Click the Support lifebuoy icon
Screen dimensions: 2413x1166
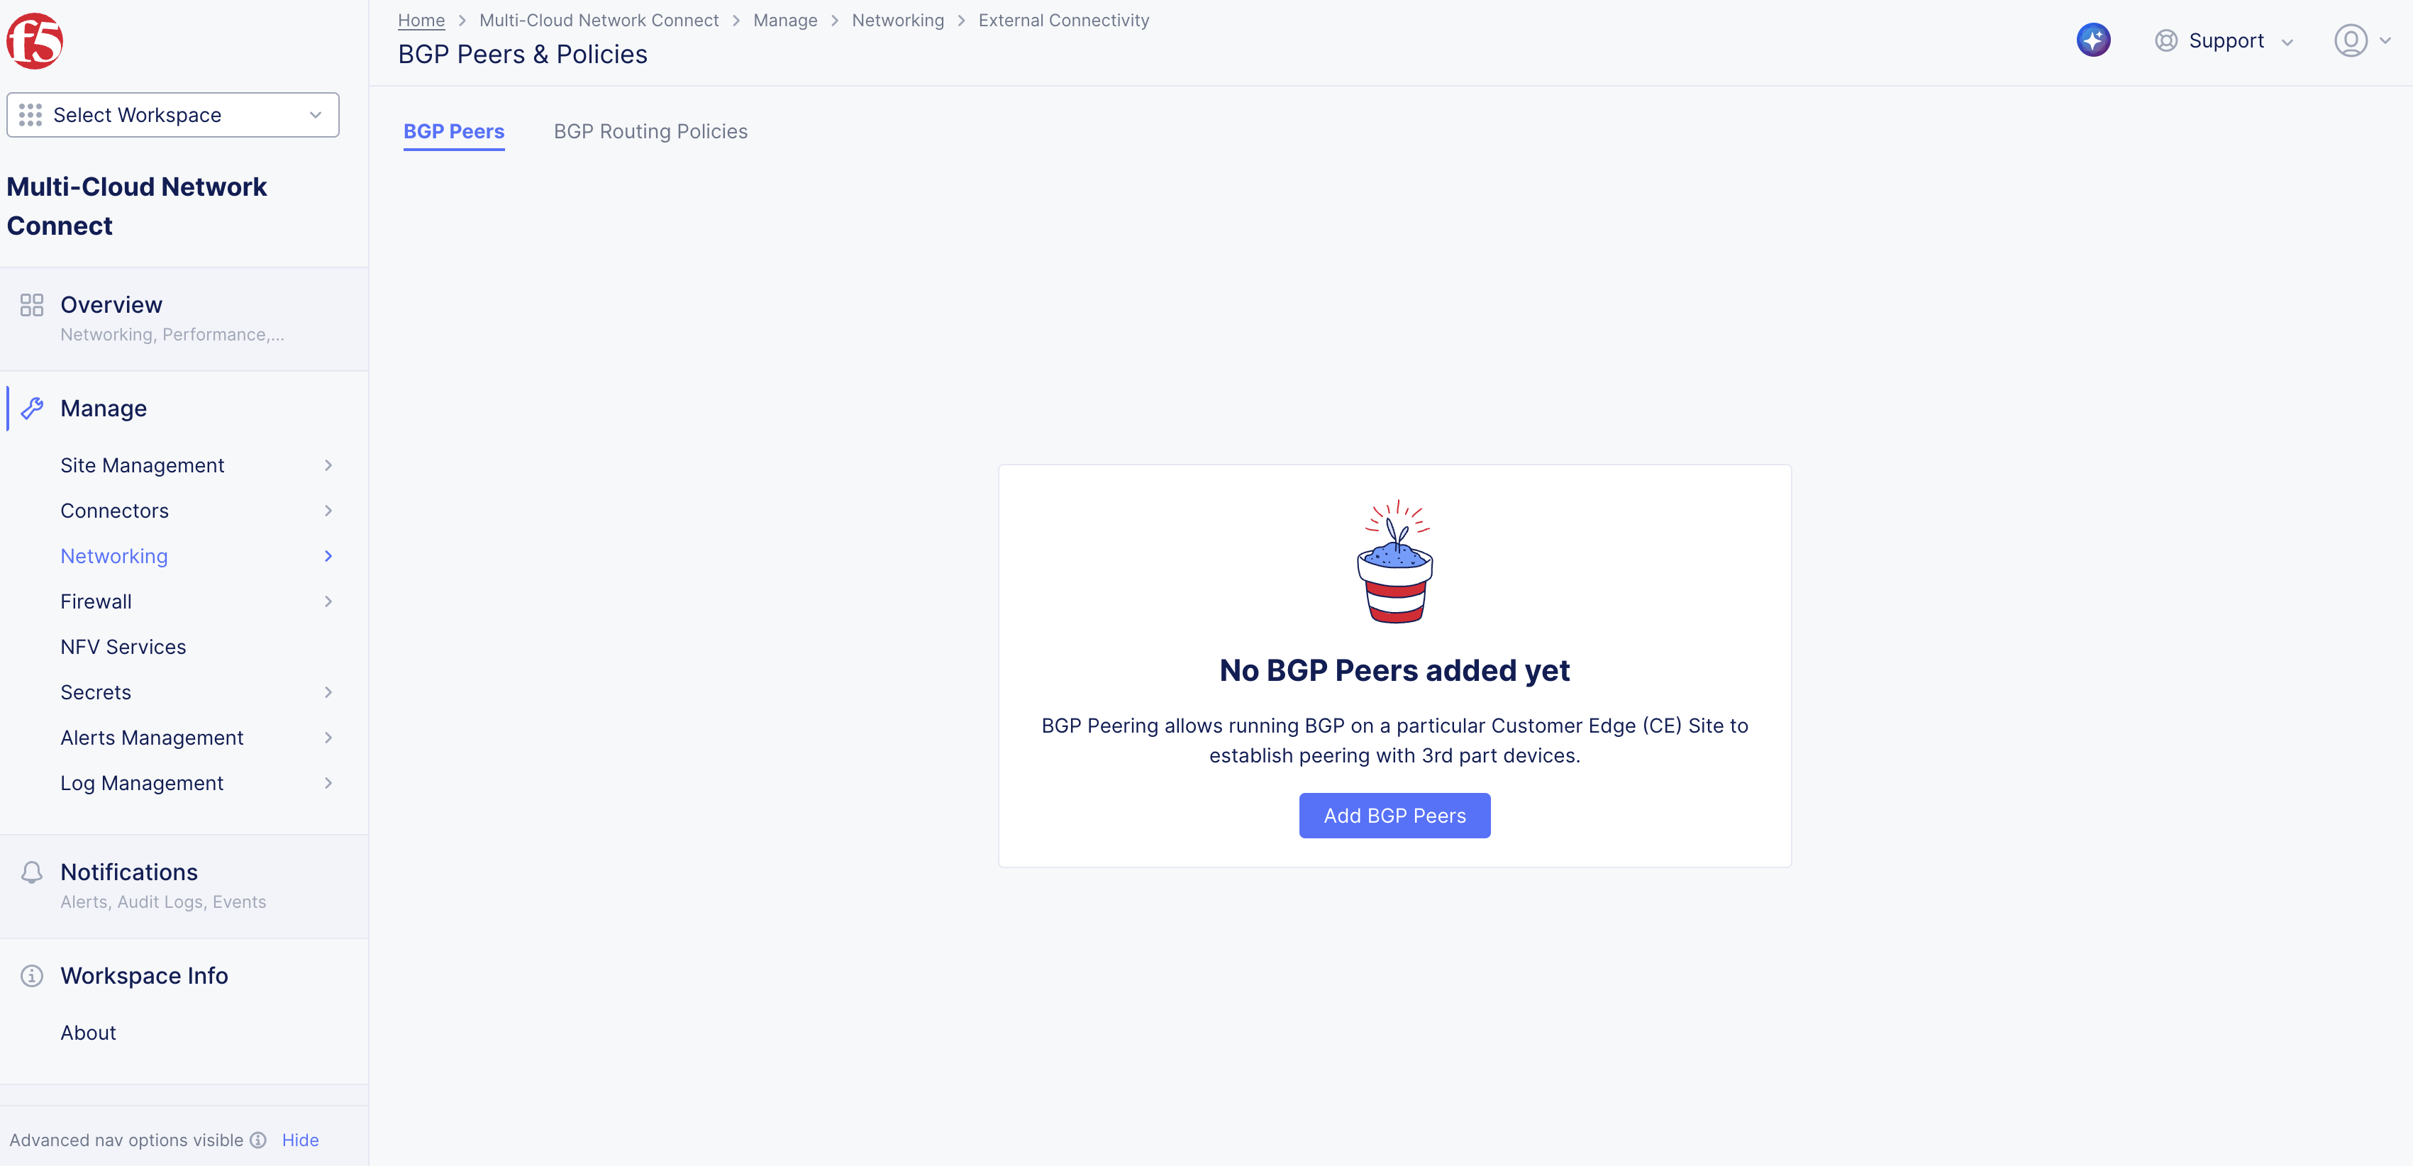(x=2165, y=40)
